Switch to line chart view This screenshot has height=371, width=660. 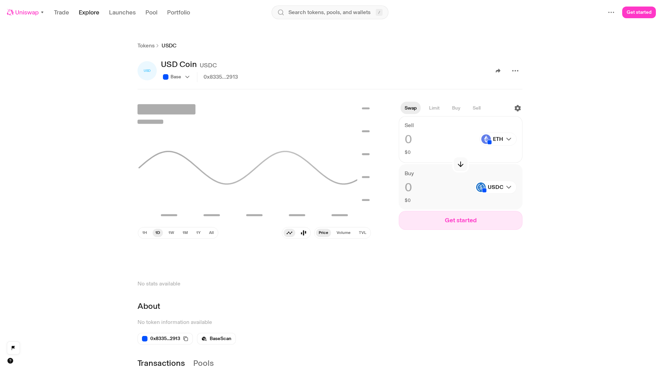(x=289, y=233)
